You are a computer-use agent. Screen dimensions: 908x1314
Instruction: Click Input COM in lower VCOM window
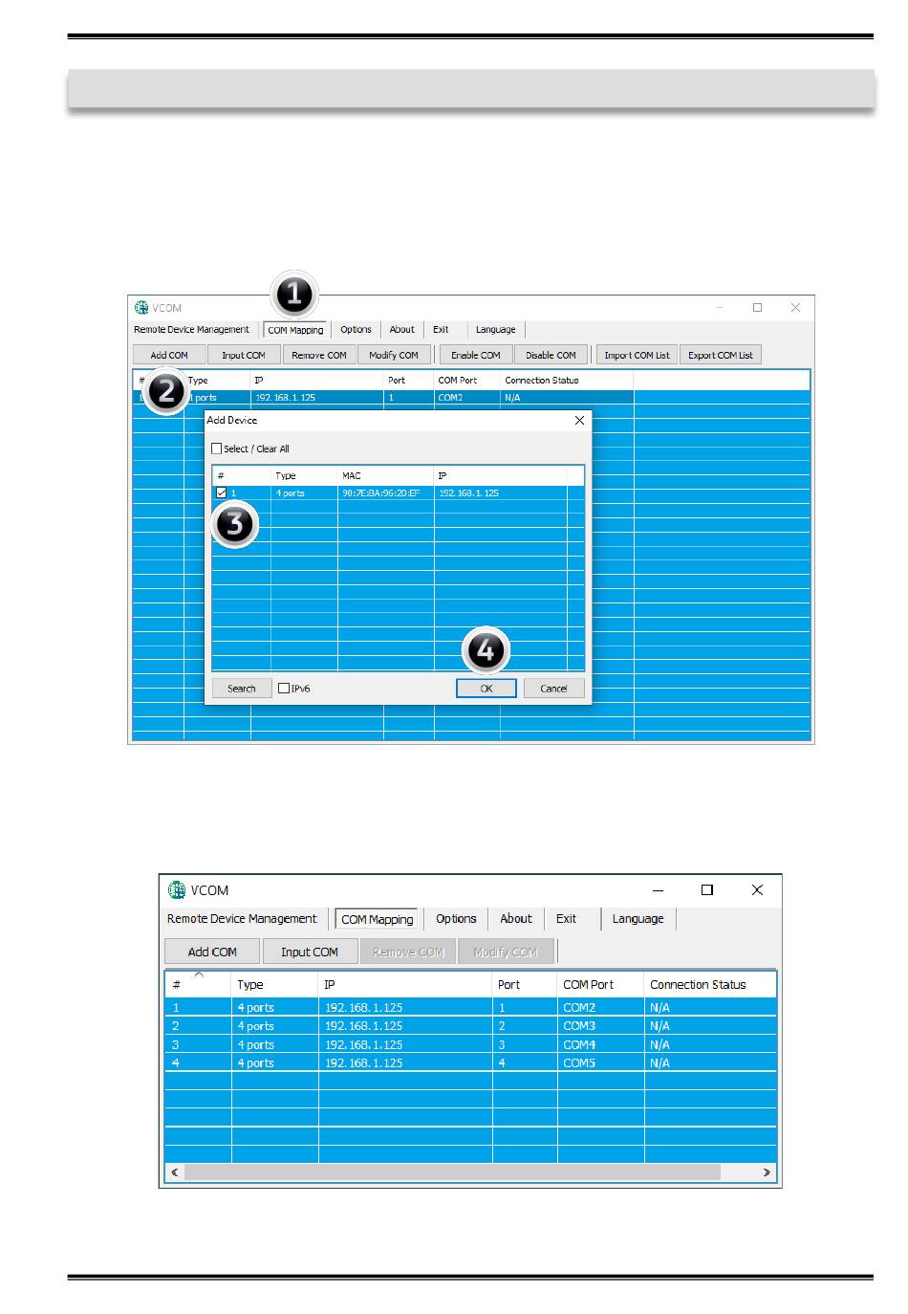310,952
